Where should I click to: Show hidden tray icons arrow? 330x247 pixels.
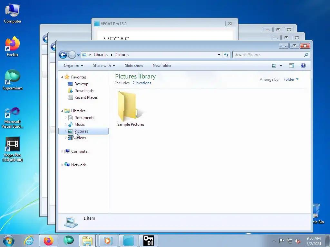tap(274, 241)
